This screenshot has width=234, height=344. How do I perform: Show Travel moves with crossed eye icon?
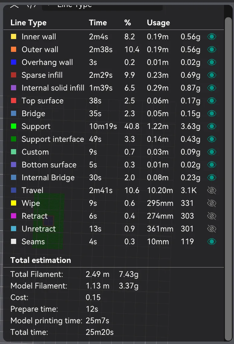[212, 190]
